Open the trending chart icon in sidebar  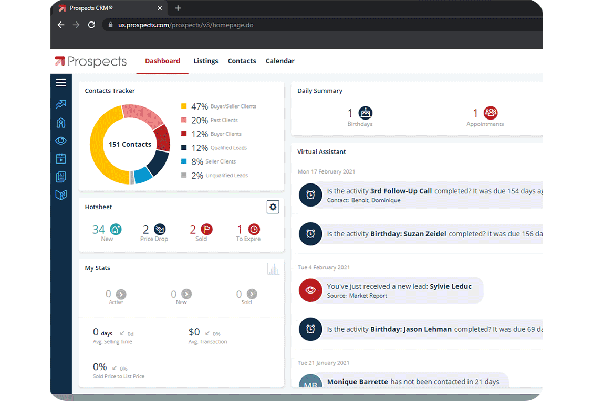click(x=61, y=104)
